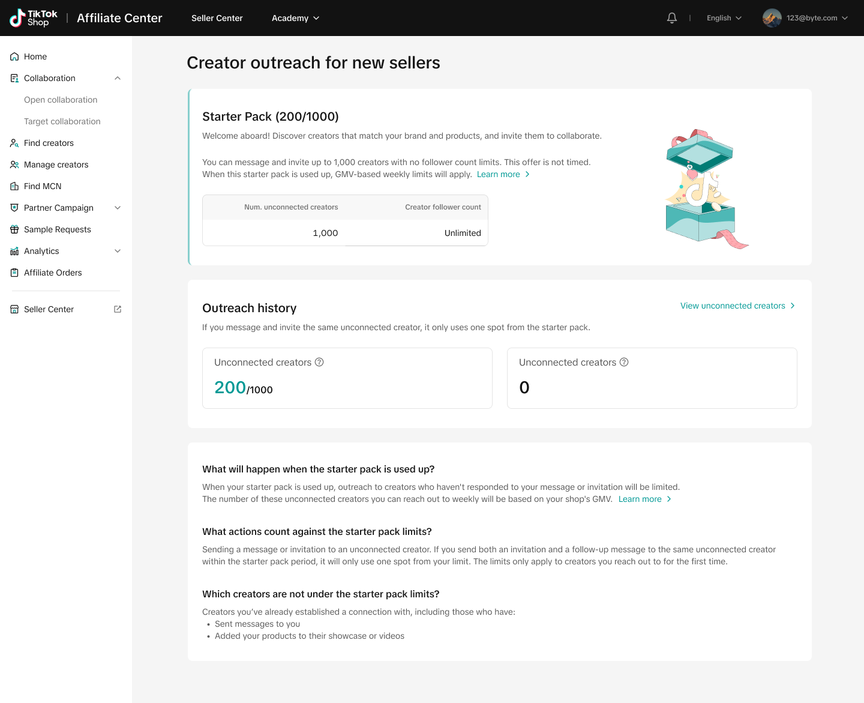Click the Home icon in sidebar
The height and width of the screenshot is (703, 864).
[14, 56]
